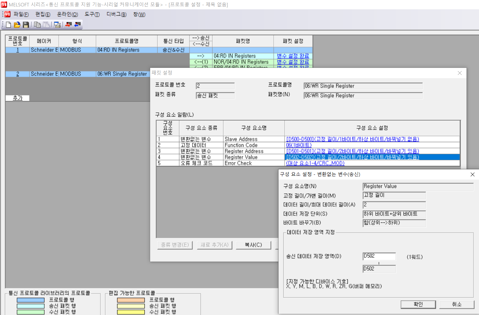Click the 프로토콜명 field 06:WR Single Register
The image size is (479, 315).
(x=363, y=86)
